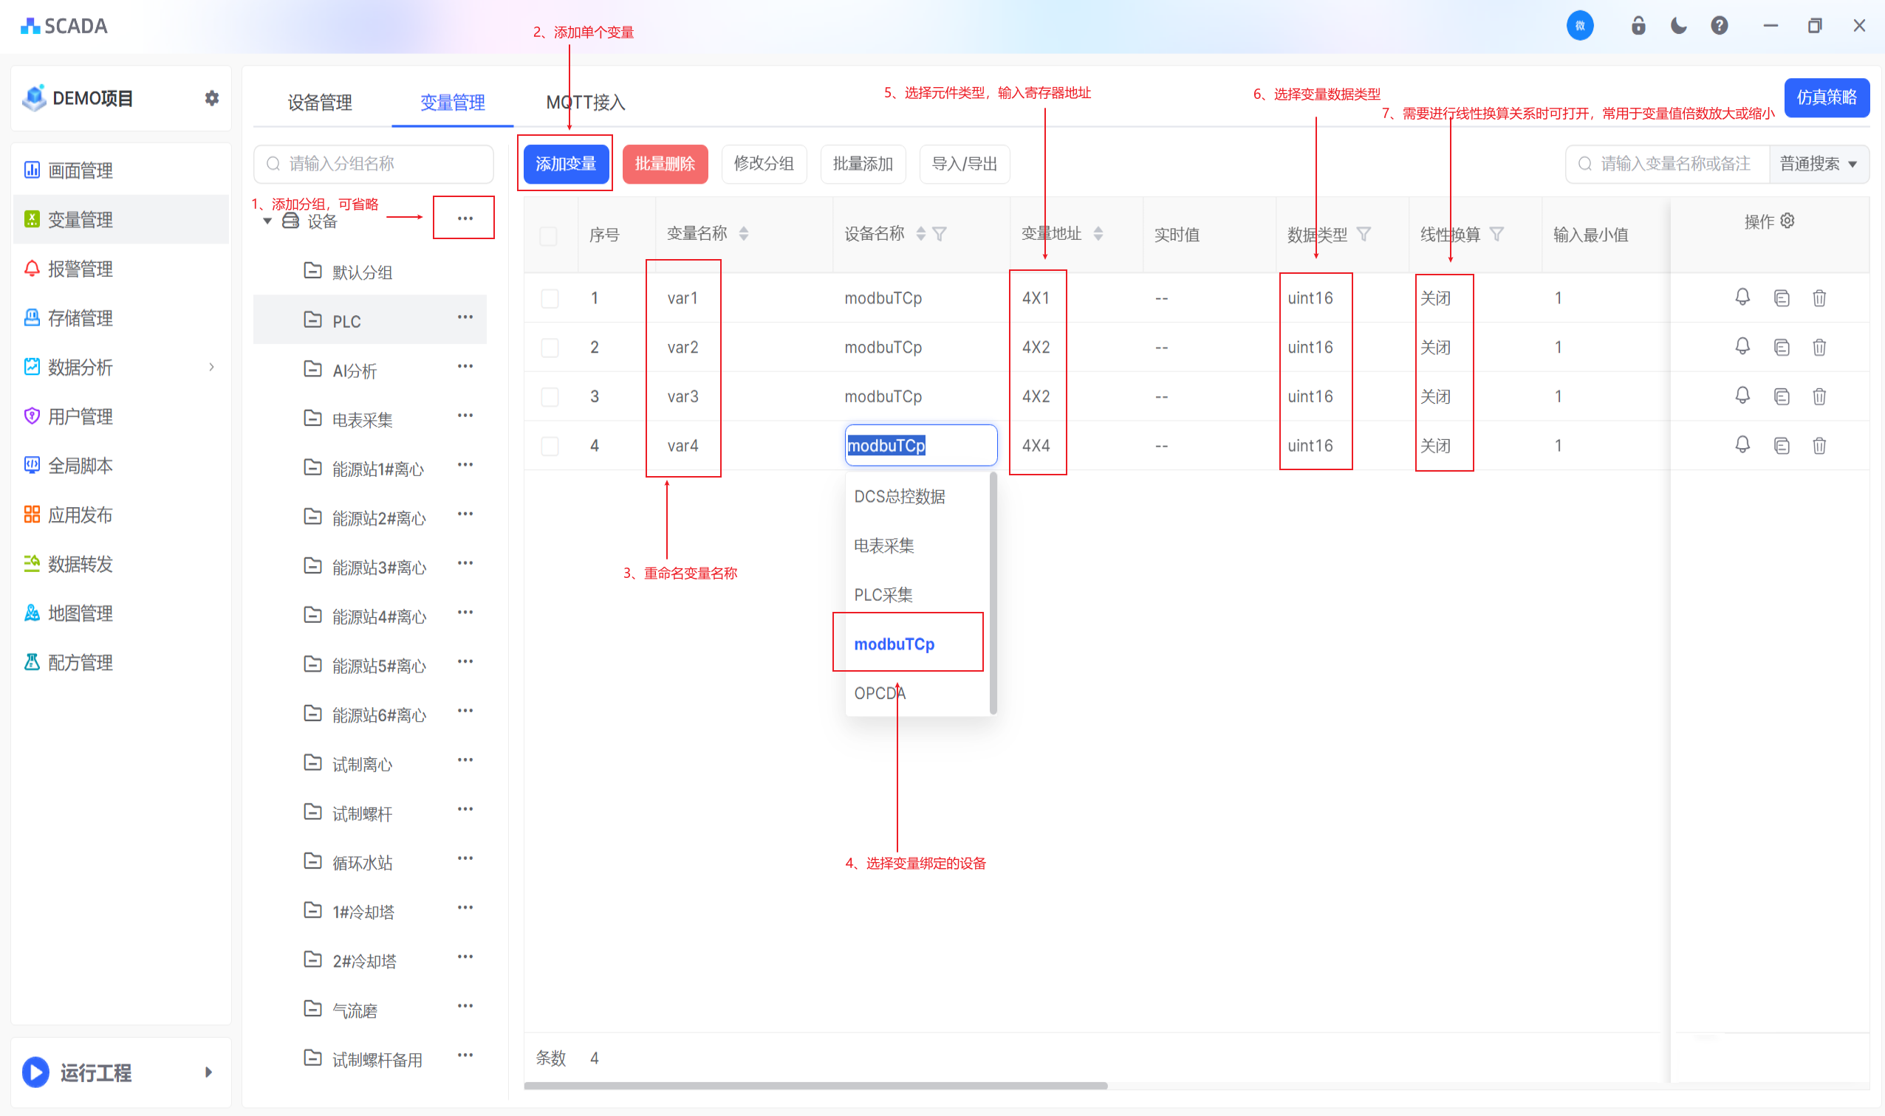
Task: Switch to the 设备管理 tab
Action: click(x=319, y=103)
